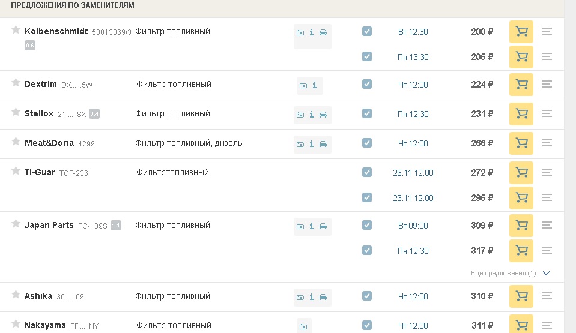Select delivery time Вт 09:00 for Japan Parts
Screen dimensions: 576x333
413,226
